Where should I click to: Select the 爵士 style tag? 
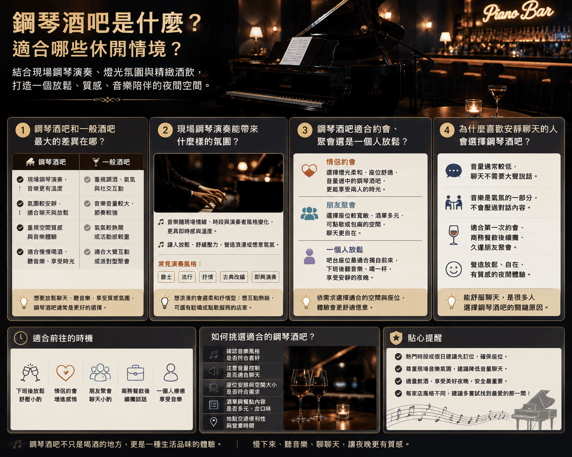[166, 277]
